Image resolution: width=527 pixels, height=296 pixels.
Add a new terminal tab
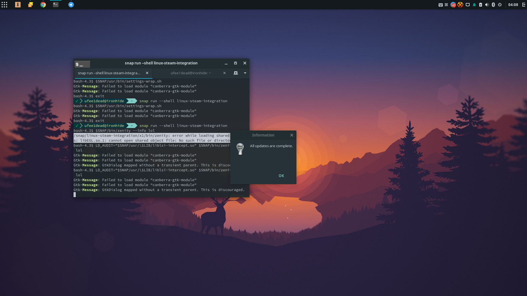pos(236,73)
